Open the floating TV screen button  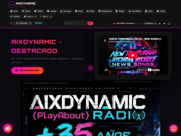(x=173, y=128)
